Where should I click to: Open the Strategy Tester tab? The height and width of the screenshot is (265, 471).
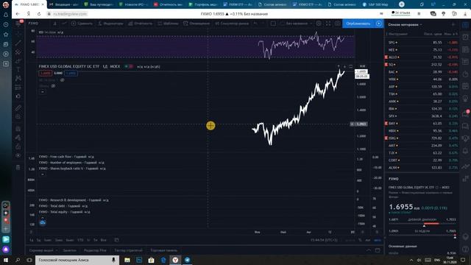[128, 250]
